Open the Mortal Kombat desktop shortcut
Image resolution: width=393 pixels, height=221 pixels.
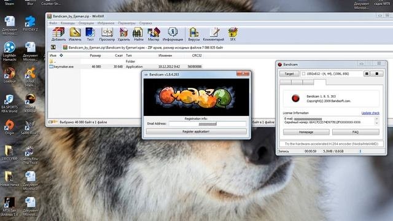coord(30,103)
